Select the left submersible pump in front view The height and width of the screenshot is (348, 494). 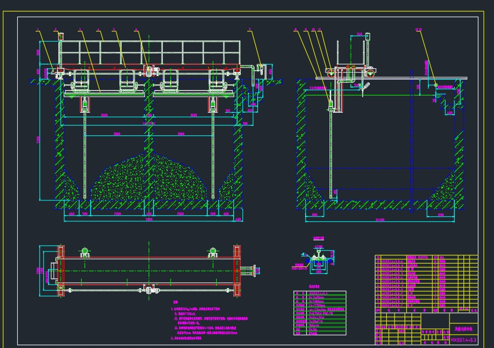click(85, 104)
